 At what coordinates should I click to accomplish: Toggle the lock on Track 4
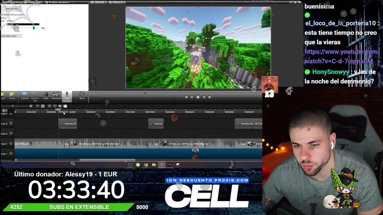[x=11, y=124]
